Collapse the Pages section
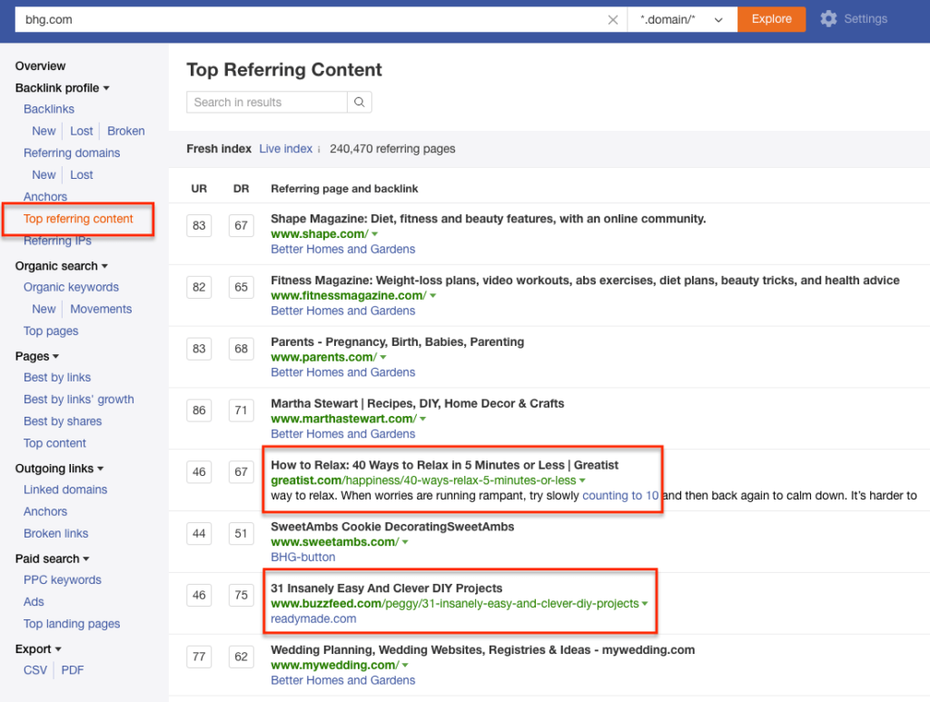The width and height of the screenshot is (930, 702). click(x=36, y=356)
